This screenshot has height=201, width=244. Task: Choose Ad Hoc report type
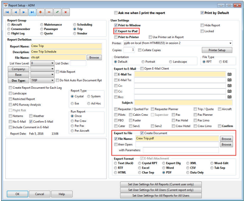[89, 104]
